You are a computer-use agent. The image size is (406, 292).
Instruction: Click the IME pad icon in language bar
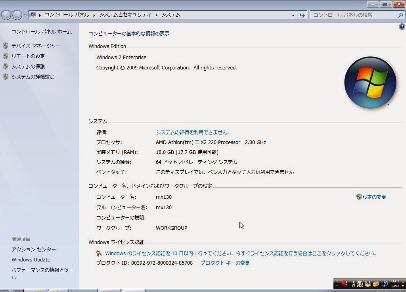pos(368,284)
